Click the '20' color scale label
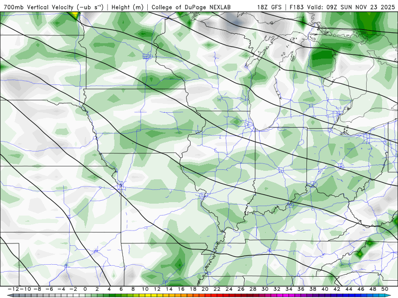Viewport: 398px width, 298px height. (x=205, y=289)
